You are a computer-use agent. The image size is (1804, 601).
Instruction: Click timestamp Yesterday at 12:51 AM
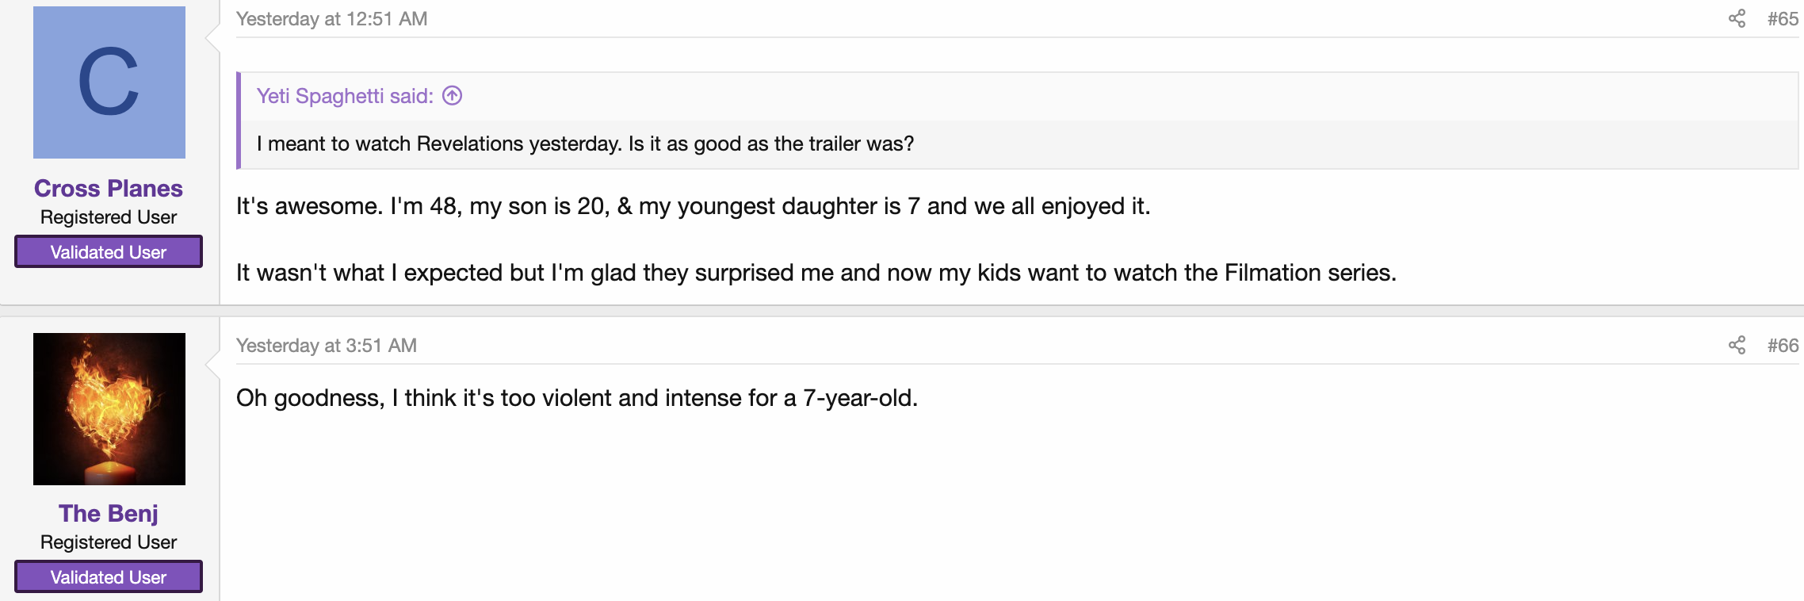coord(332,19)
